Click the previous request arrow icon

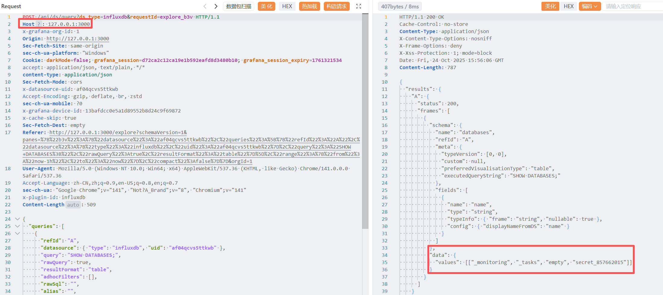(x=205, y=6)
